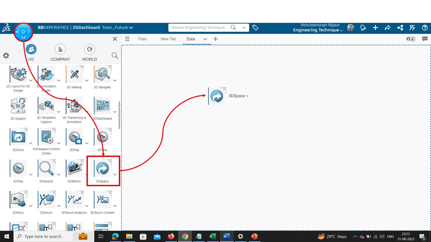The image size is (431, 242).
Task: Switch to the Train tab
Action: click(x=142, y=39)
